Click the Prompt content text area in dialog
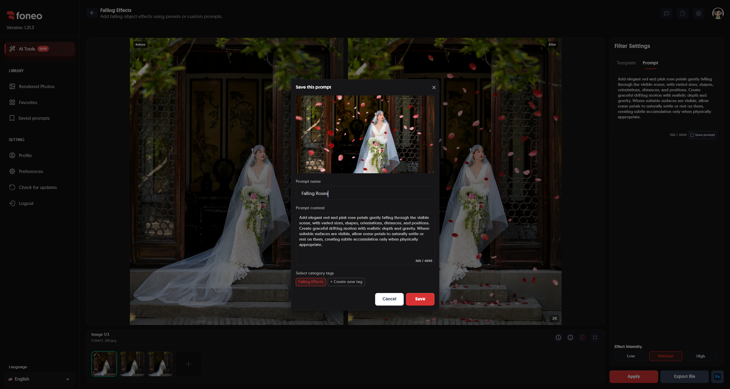 click(365, 239)
